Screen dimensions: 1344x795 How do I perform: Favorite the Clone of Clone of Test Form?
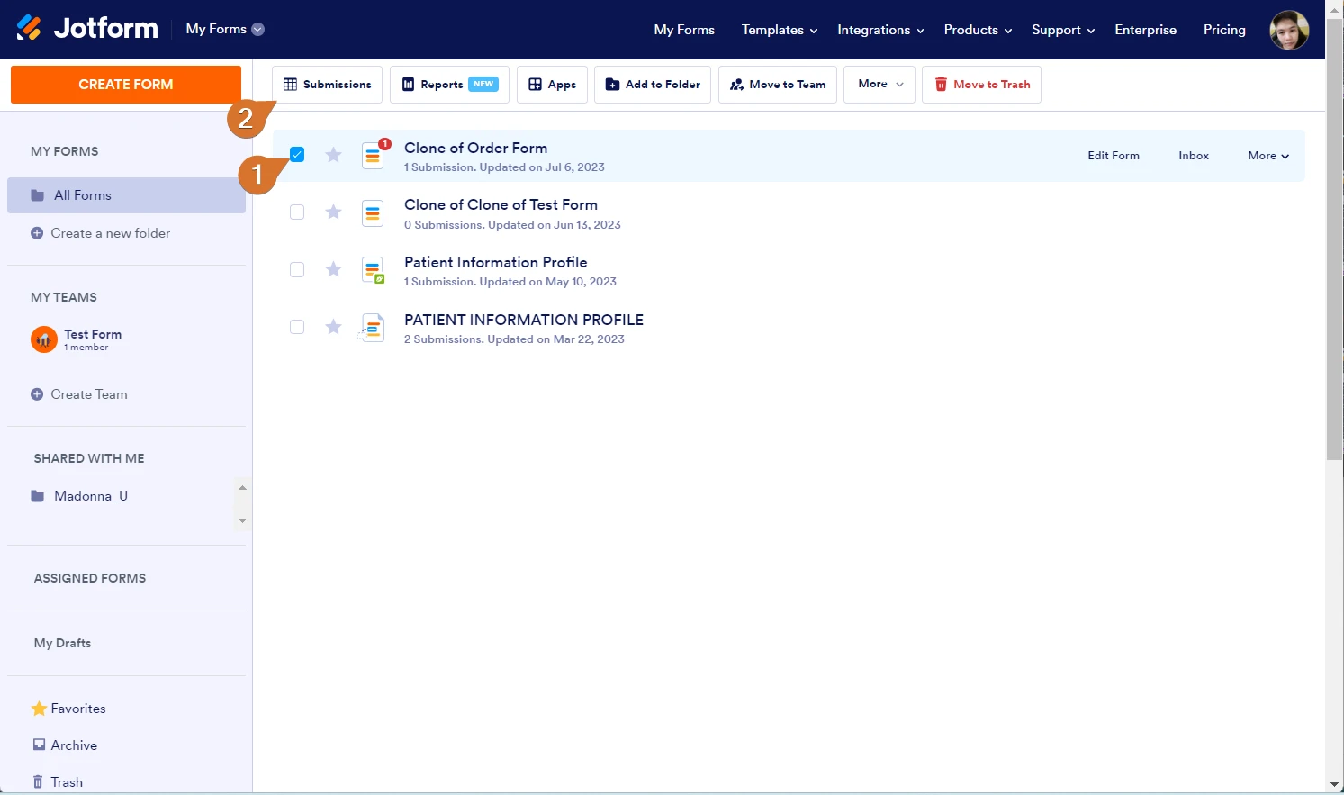pyautogui.click(x=333, y=212)
